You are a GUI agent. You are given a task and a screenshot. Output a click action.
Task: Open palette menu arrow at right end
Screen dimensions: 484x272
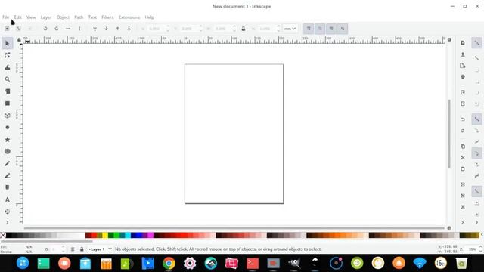482,235
